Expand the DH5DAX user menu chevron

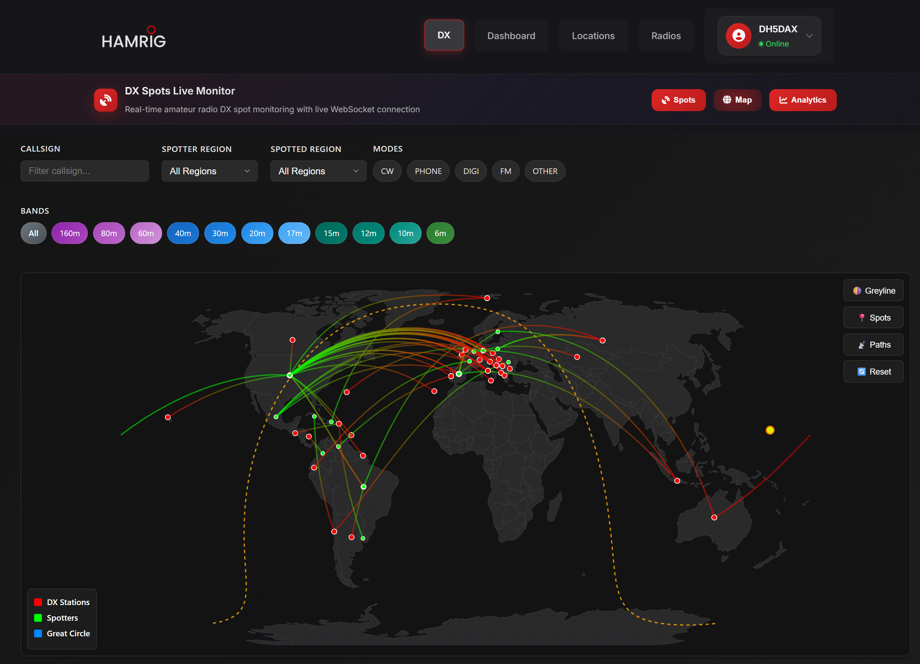click(809, 36)
